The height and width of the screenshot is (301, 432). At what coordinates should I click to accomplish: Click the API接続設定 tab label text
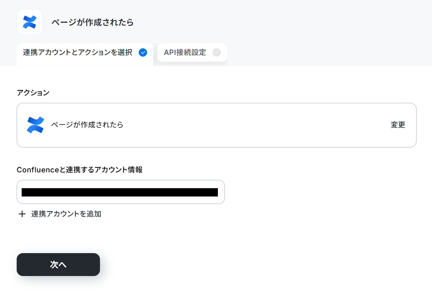(185, 52)
